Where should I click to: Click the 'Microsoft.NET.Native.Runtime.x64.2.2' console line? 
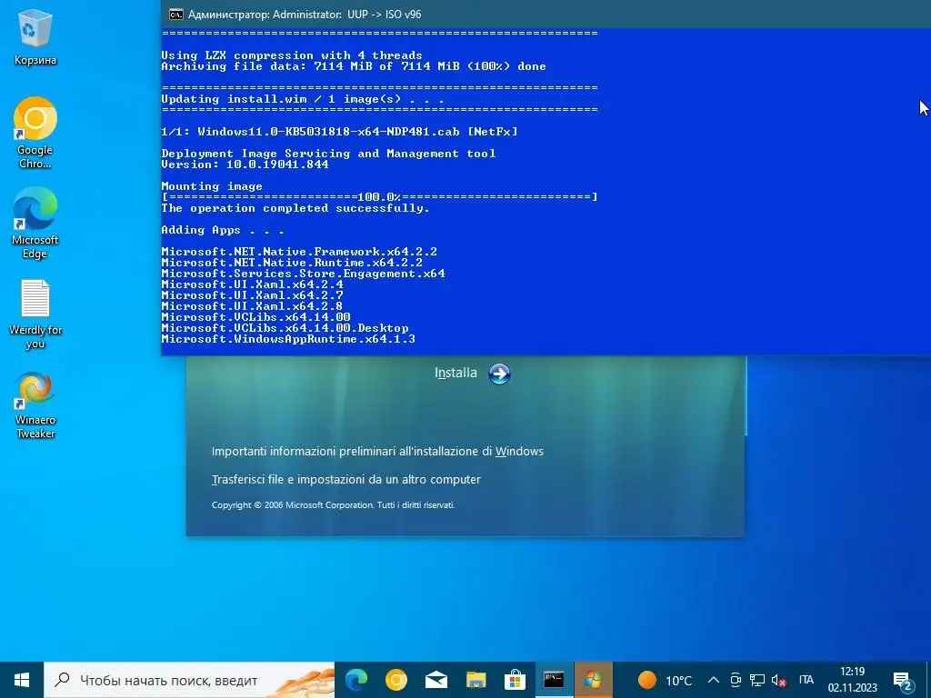point(292,263)
